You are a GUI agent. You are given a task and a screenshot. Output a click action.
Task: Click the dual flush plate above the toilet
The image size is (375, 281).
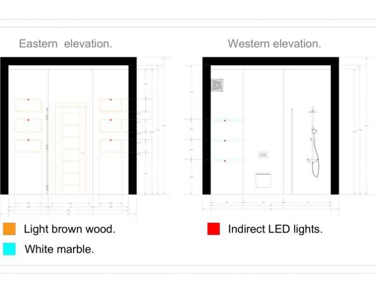263,155
